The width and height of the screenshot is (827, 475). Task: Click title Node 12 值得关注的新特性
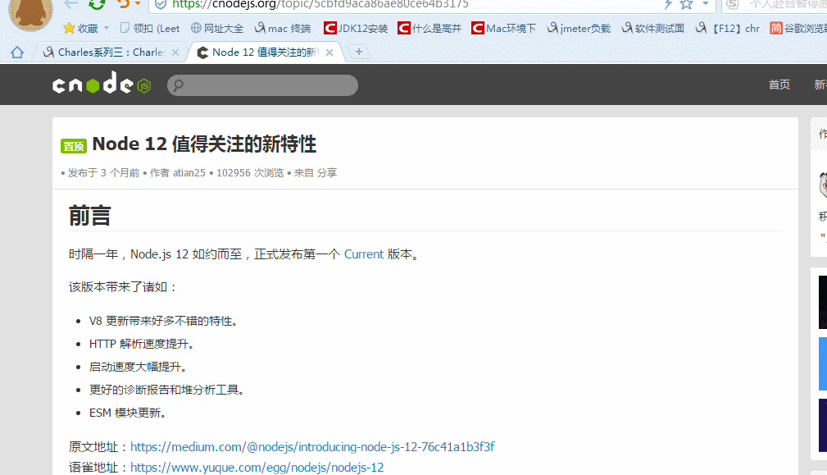(204, 144)
